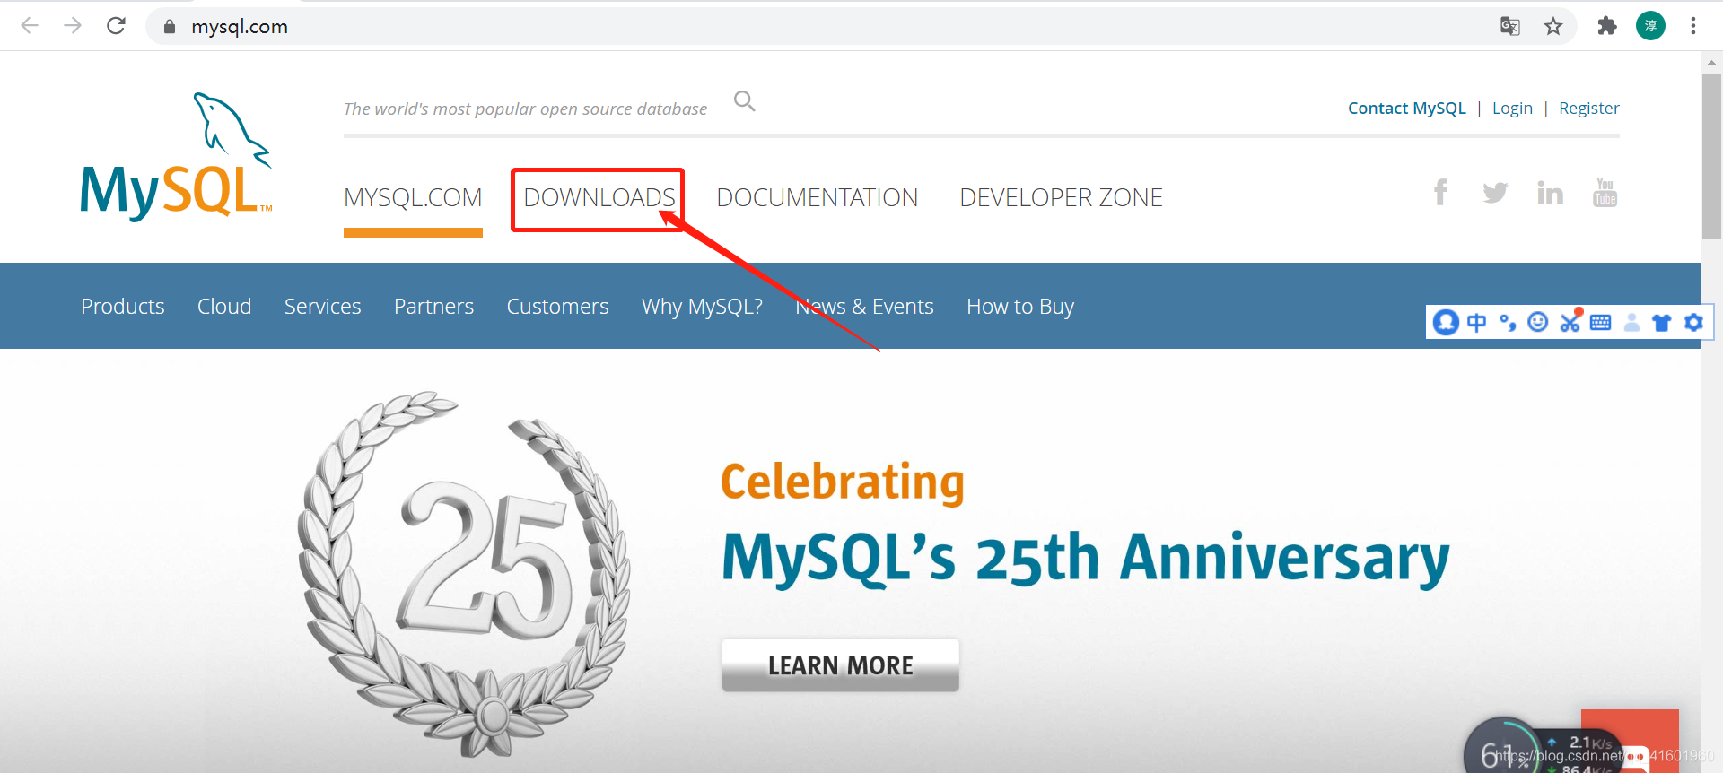Go forward with the browser forward arrow
Viewport: 1723px width, 773px height.
click(x=73, y=26)
